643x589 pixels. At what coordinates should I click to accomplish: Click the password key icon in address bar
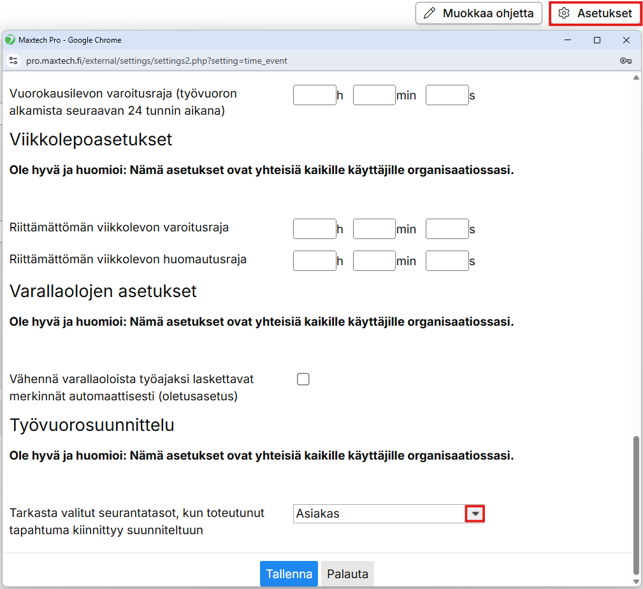[x=625, y=61]
